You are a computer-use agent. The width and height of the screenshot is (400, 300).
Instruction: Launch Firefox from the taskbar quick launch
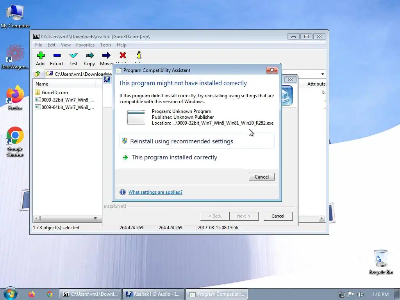pyautogui.click(x=32, y=294)
